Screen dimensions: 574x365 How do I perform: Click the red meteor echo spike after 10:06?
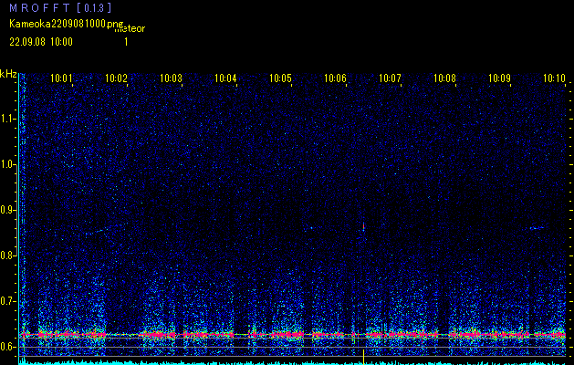pos(363,227)
